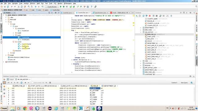The height and width of the screenshot is (111, 198).
Task: Click the delete row minus in console toolbar
Action: tap(28, 83)
